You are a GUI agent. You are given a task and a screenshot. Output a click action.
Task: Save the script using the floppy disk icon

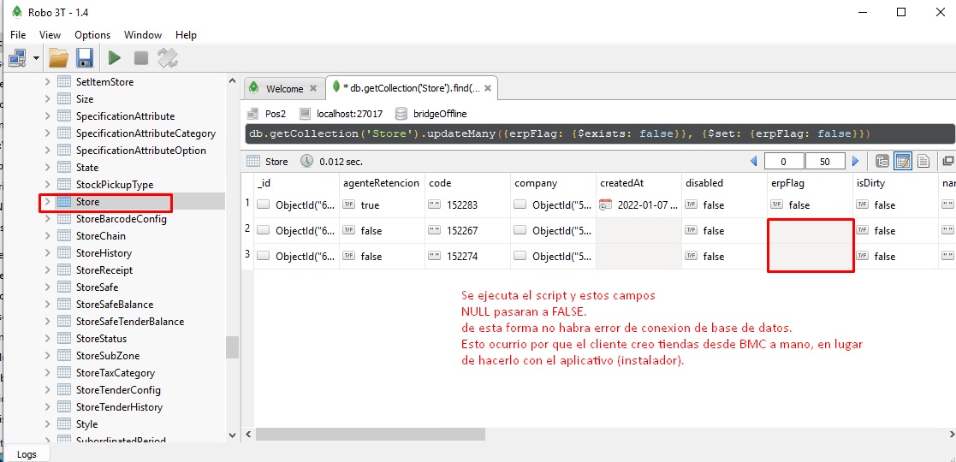click(x=84, y=58)
